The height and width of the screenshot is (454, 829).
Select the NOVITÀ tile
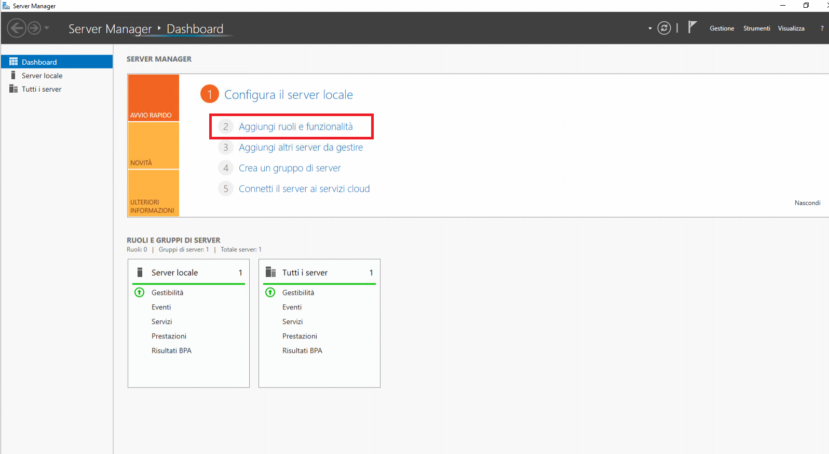pos(154,146)
